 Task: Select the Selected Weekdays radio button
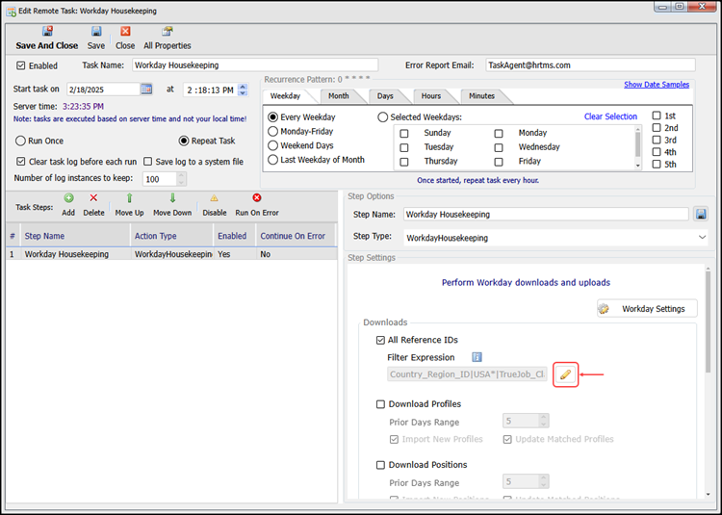[382, 117]
